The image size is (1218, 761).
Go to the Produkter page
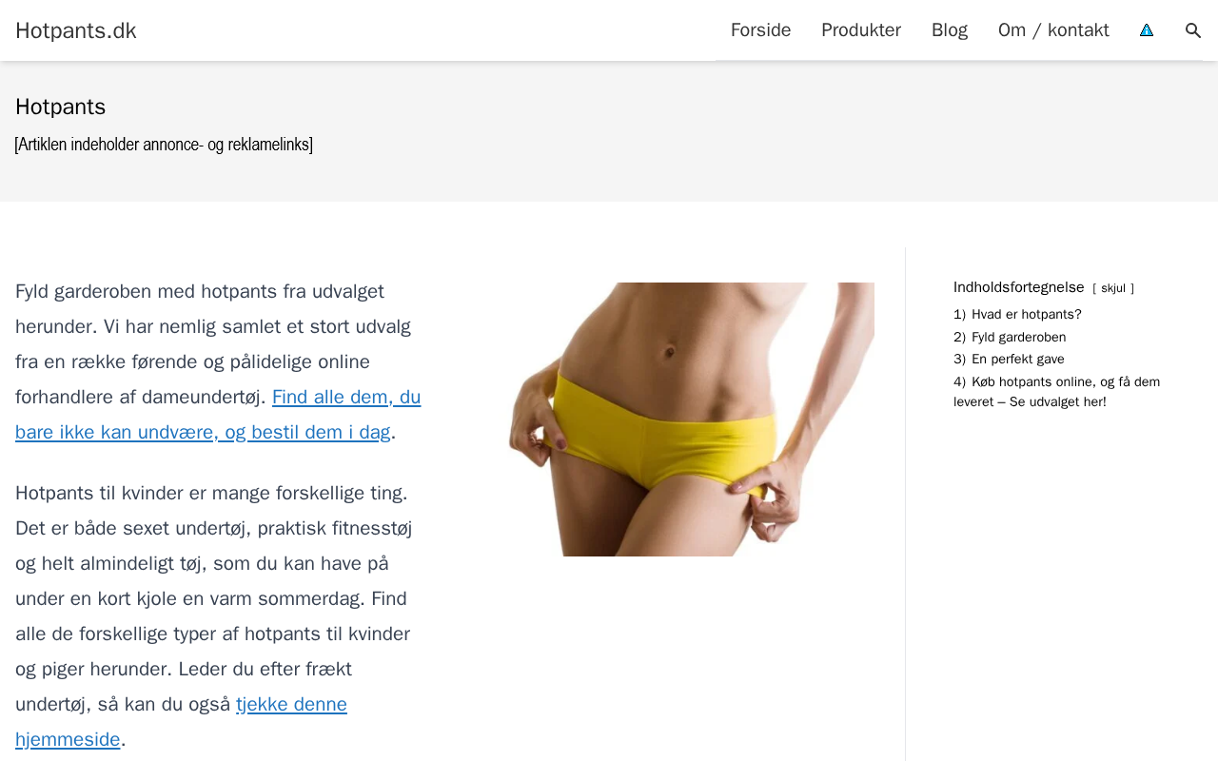pyautogui.click(x=861, y=30)
